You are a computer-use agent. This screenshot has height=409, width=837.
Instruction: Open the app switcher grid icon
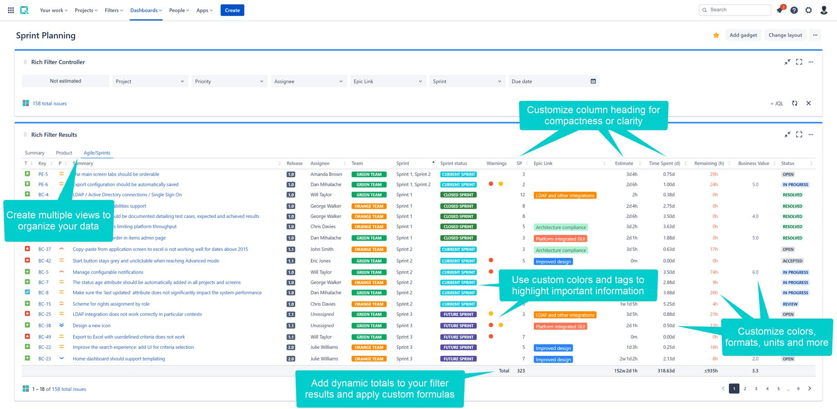click(11, 10)
